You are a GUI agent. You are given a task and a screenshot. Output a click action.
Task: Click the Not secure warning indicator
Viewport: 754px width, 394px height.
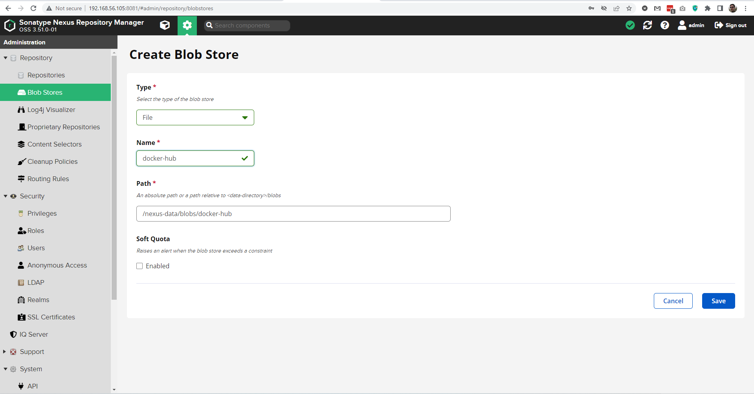pos(64,8)
